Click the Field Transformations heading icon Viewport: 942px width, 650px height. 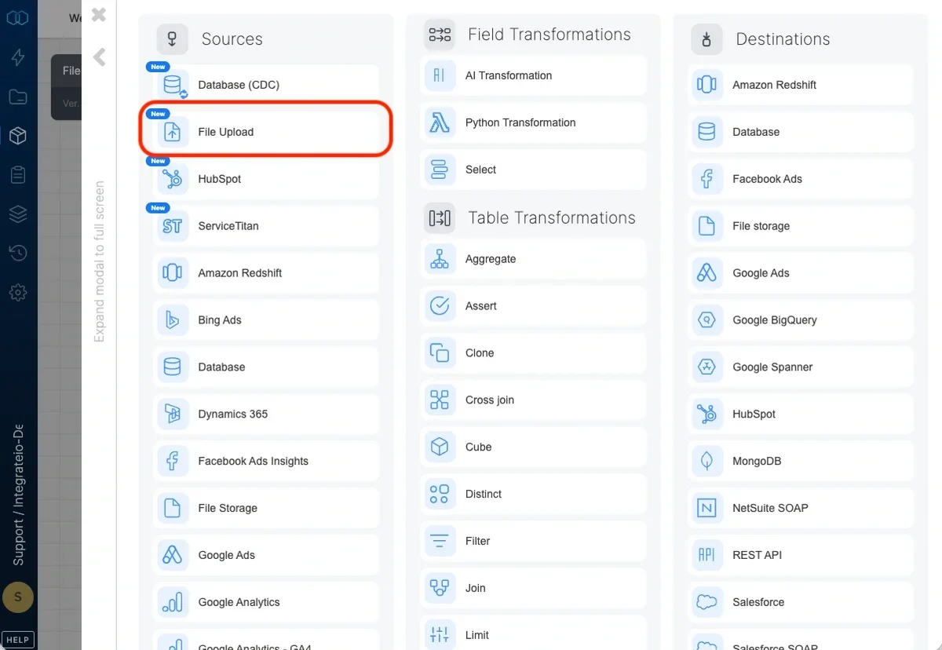coord(440,35)
